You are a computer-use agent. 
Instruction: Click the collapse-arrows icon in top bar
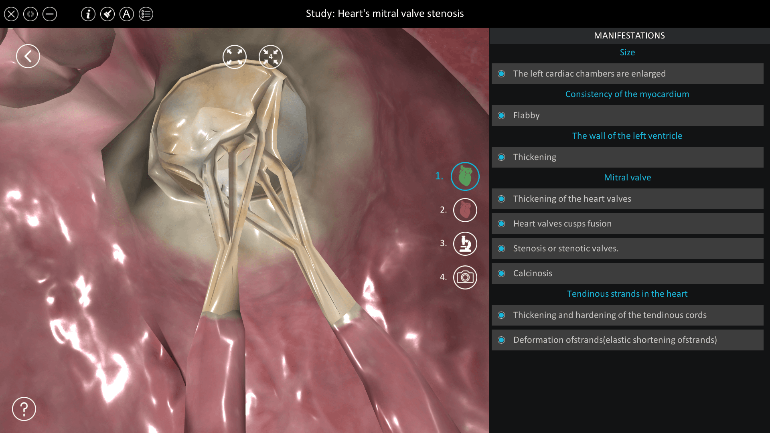coord(30,14)
